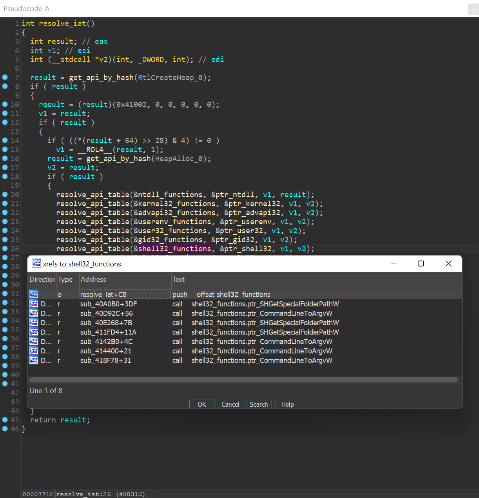Sort xrefs by Text column header
The height and width of the screenshot is (498, 479).
point(179,279)
